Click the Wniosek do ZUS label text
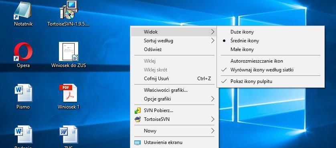 click(69, 65)
